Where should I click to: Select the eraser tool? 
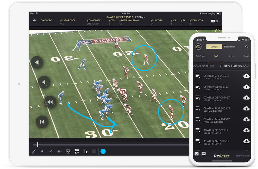pyautogui.click(x=42, y=151)
